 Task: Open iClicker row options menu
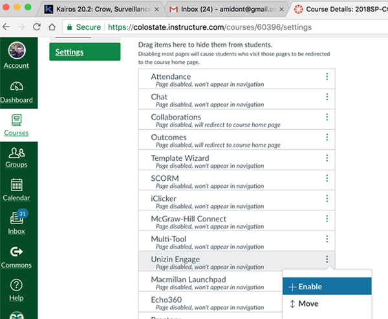[327, 199]
